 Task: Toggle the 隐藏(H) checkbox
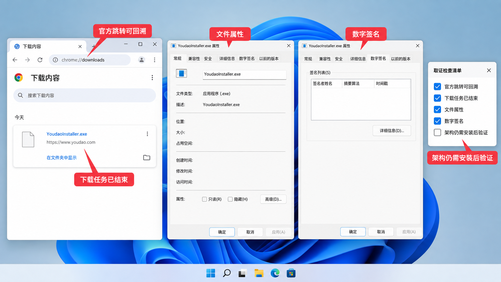230,199
